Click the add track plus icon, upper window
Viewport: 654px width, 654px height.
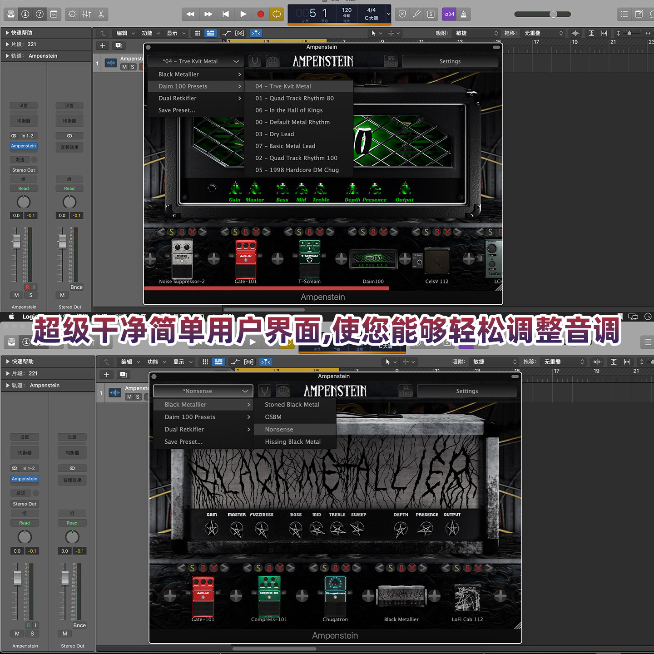103,45
